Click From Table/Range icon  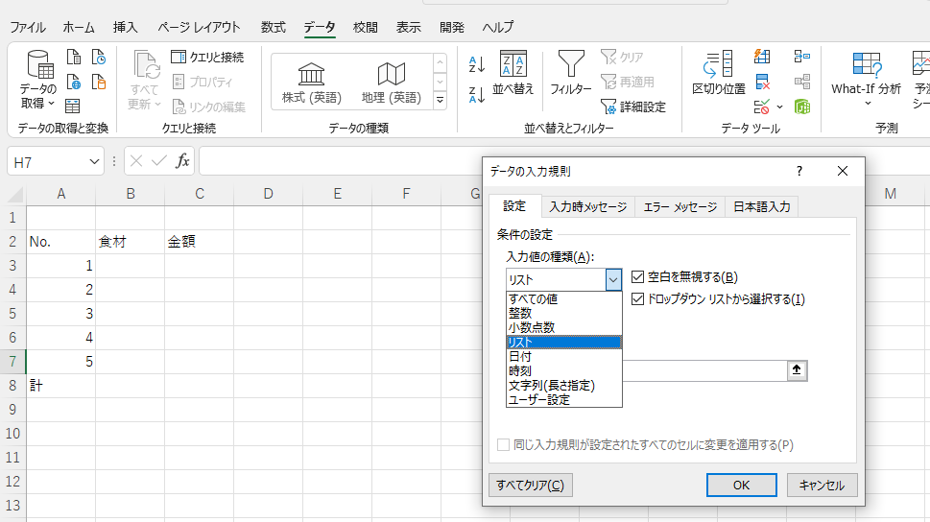click(72, 107)
